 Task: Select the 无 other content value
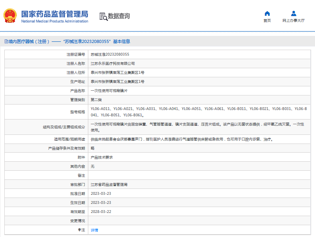point(92,166)
